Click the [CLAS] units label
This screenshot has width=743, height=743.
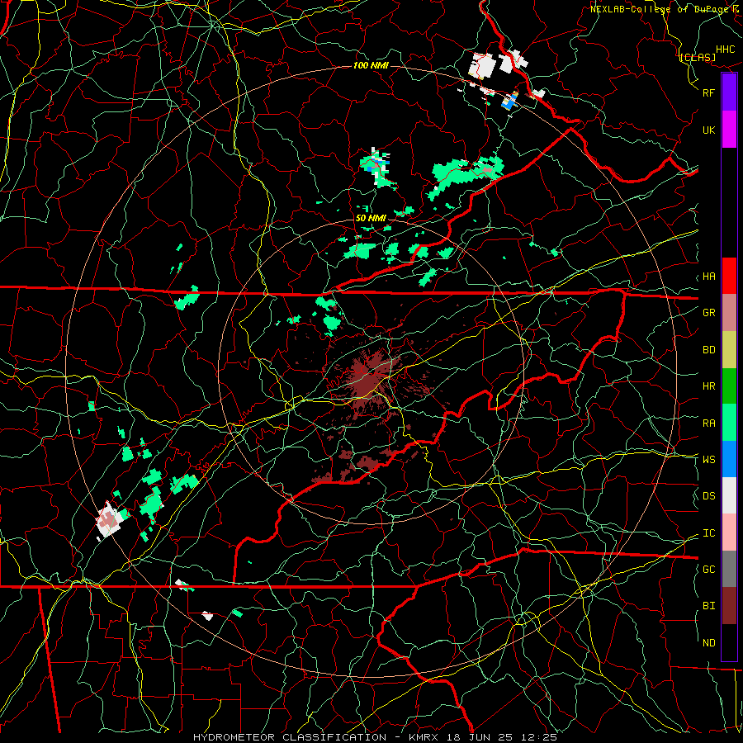click(698, 57)
